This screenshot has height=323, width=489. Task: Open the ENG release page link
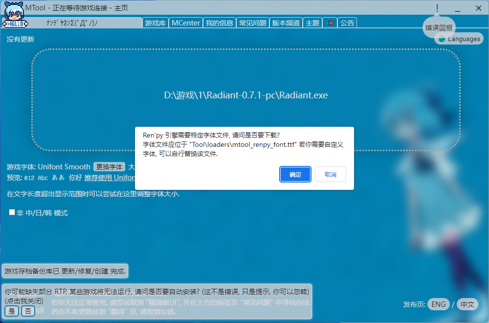pyautogui.click(x=439, y=304)
